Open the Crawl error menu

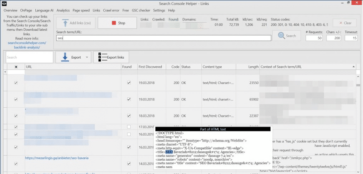pyautogui.click(x=111, y=10)
